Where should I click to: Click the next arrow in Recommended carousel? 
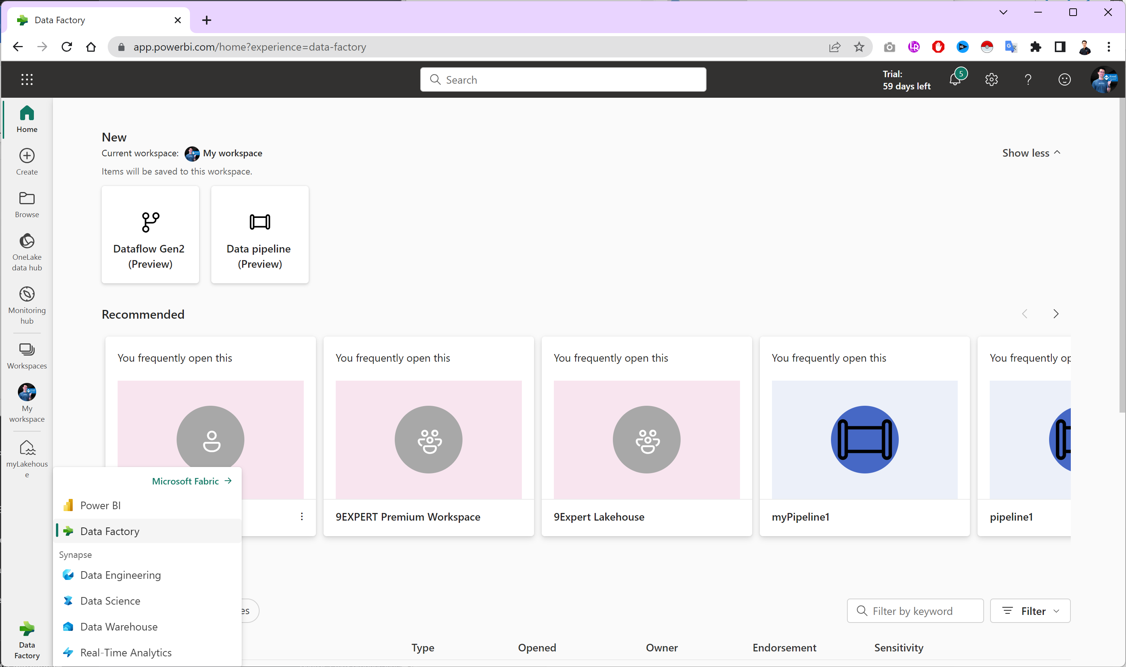(x=1056, y=314)
